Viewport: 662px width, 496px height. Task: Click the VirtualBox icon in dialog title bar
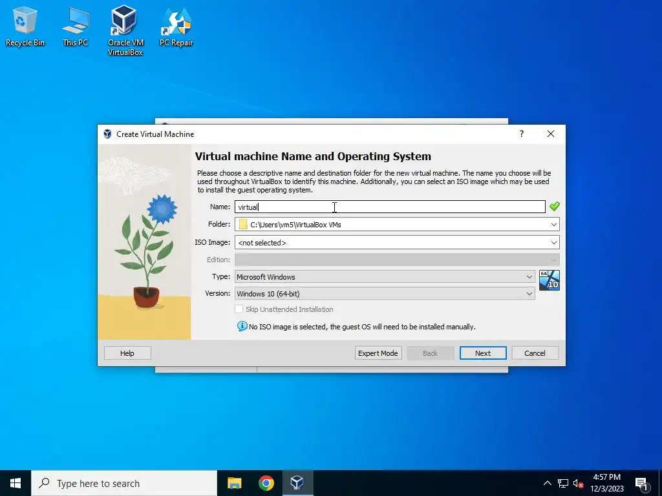point(108,134)
